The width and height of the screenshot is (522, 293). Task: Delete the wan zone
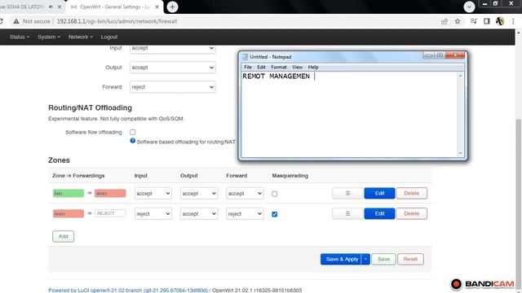click(x=411, y=213)
